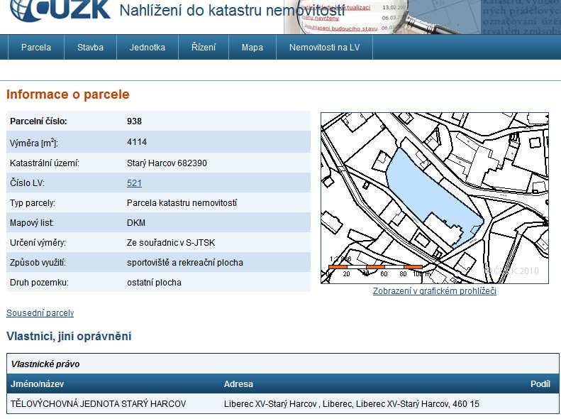Image resolution: width=561 pixels, height=419 pixels.
Task: Open the Parcela menu tab
Action: pos(36,48)
